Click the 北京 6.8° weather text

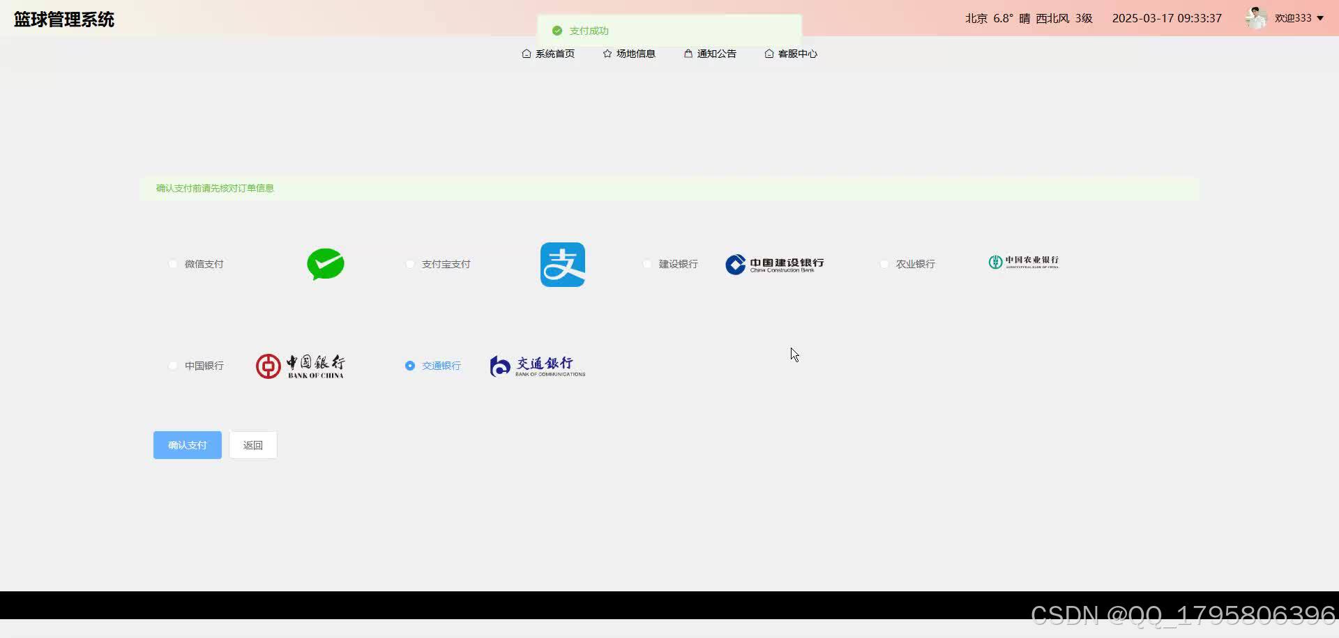click(989, 18)
